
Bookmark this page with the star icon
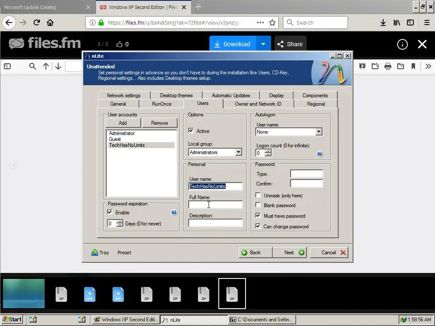pos(272,23)
